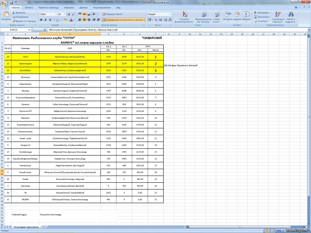Apply thousands separator 000 format
The height and width of the screenshot is (233, 311).
pos(160,20)
